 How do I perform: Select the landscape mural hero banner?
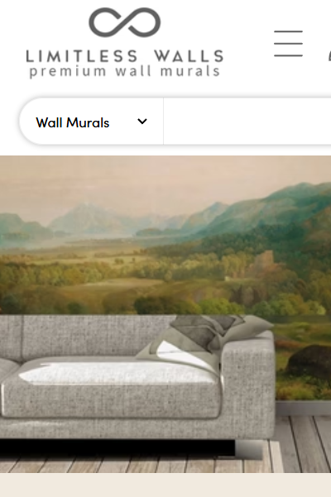coord(165,314)
